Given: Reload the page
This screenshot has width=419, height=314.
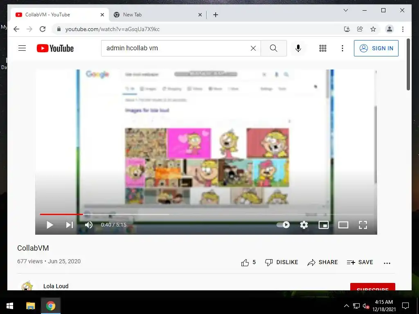Looking at the screenshot, I should click(43, 29).
